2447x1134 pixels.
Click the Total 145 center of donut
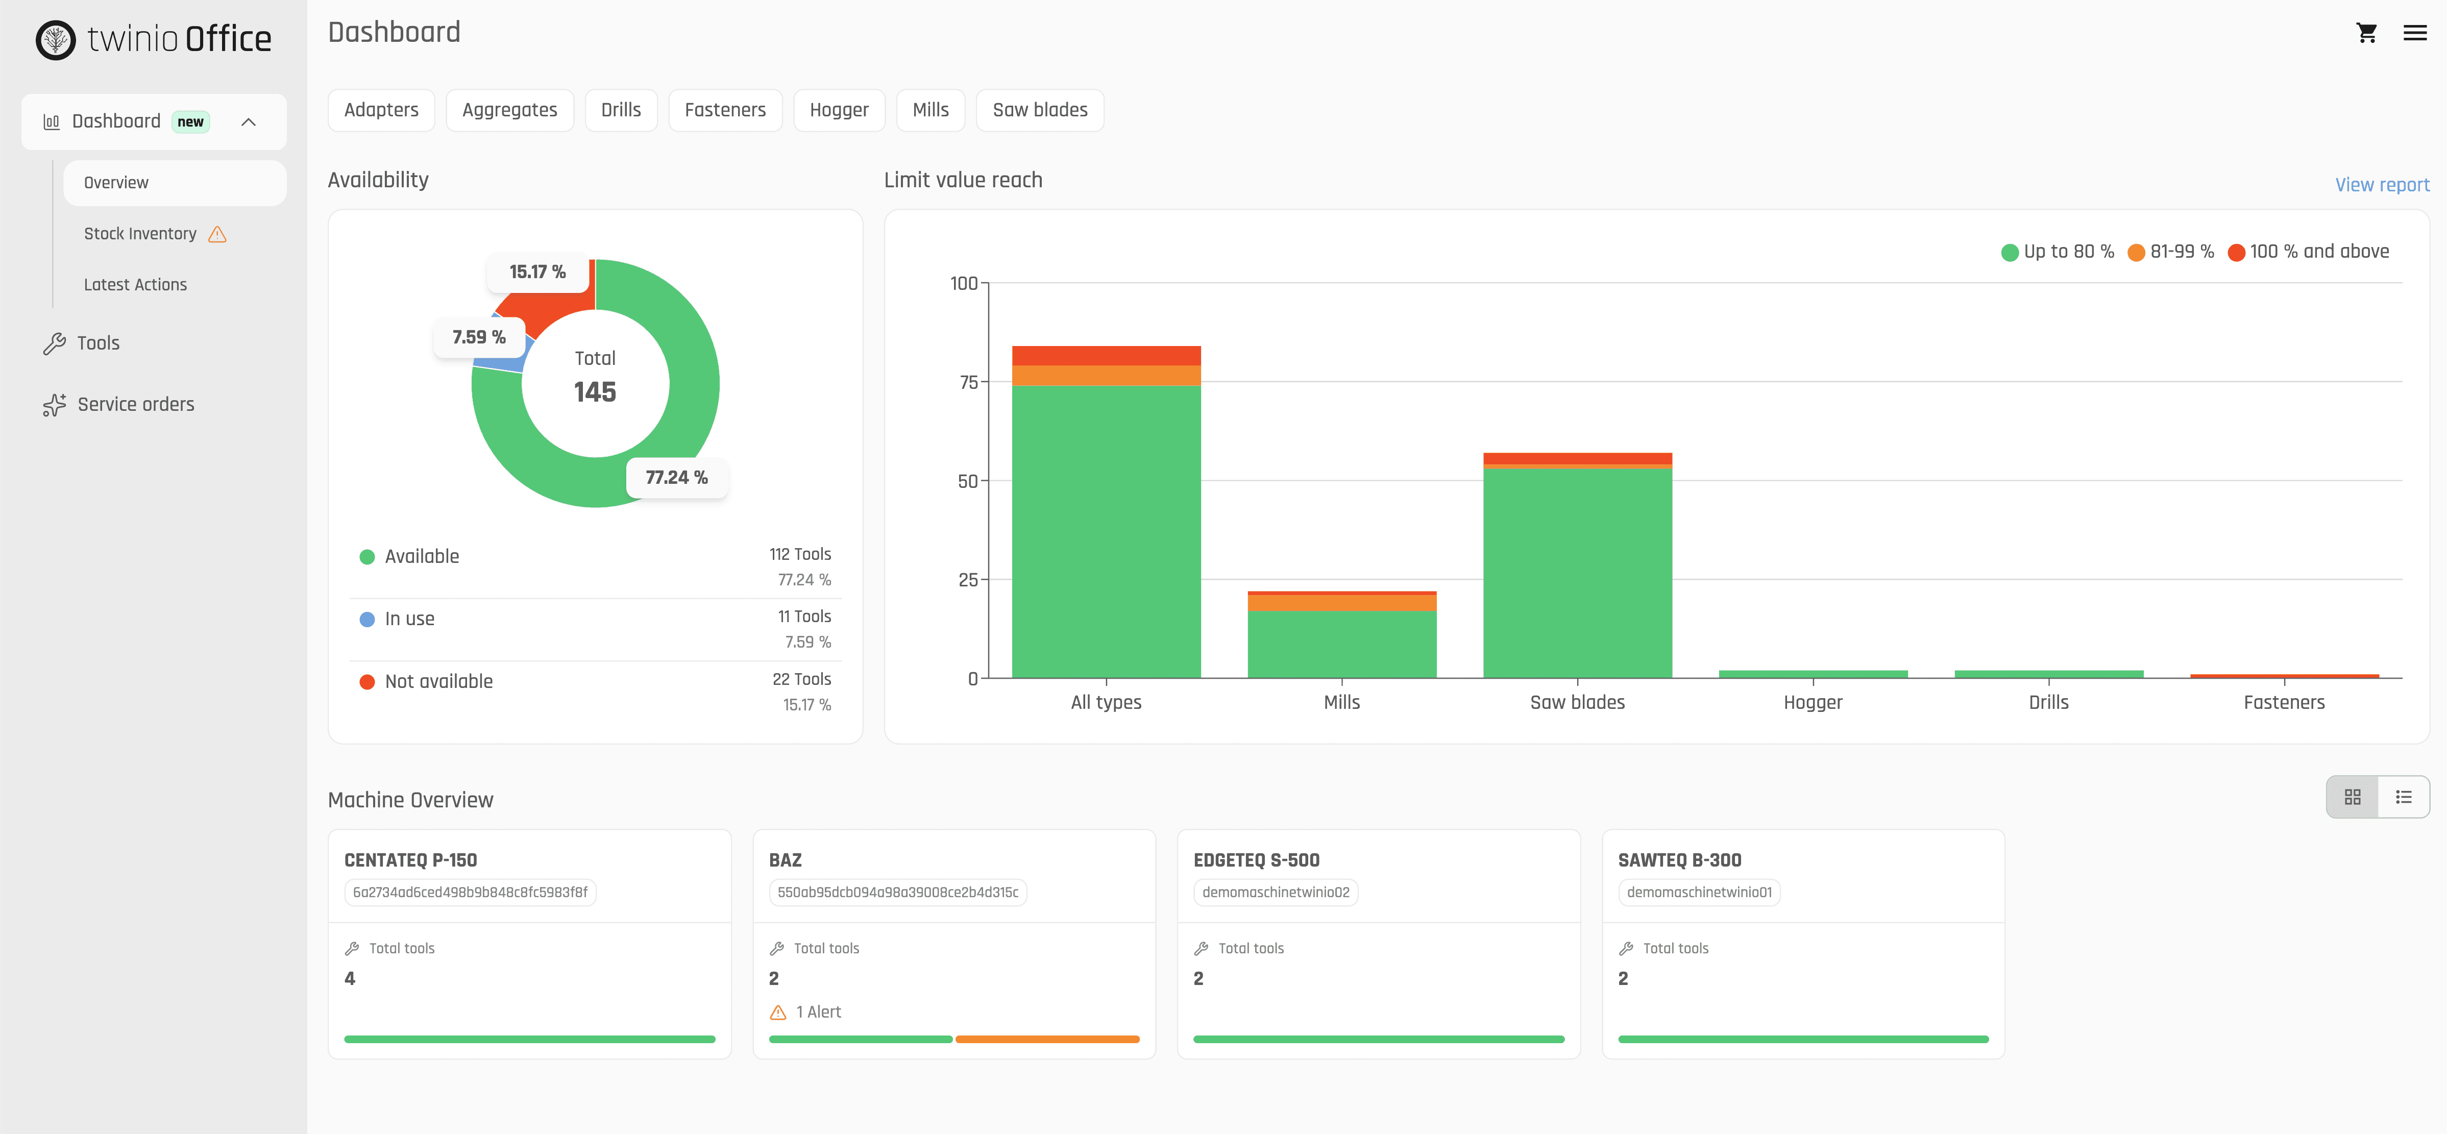pyautogui.click(x=595, y=378)
